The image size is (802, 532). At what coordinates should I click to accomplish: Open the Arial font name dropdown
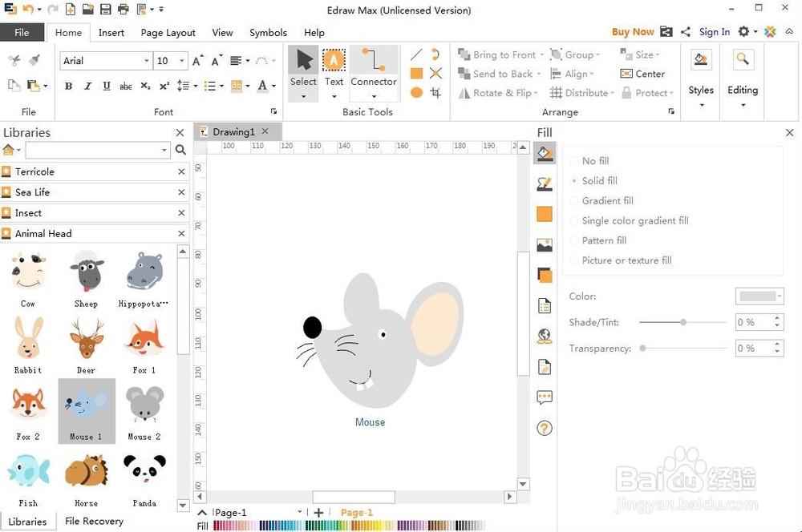[147, 61]
